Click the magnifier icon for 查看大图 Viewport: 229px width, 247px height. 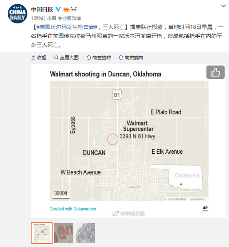point(56,57)
